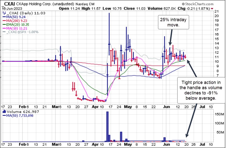Click the Chg -0.21 (-1.87%) value
This screenshot has height=148, width=226.
[x=194, y=9]
